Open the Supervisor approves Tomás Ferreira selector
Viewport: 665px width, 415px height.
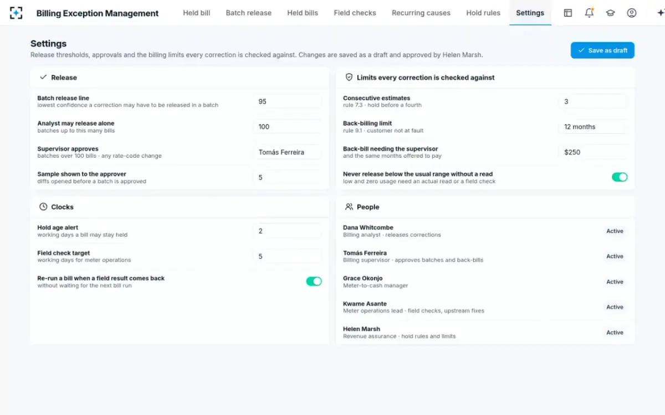(287, 152)
